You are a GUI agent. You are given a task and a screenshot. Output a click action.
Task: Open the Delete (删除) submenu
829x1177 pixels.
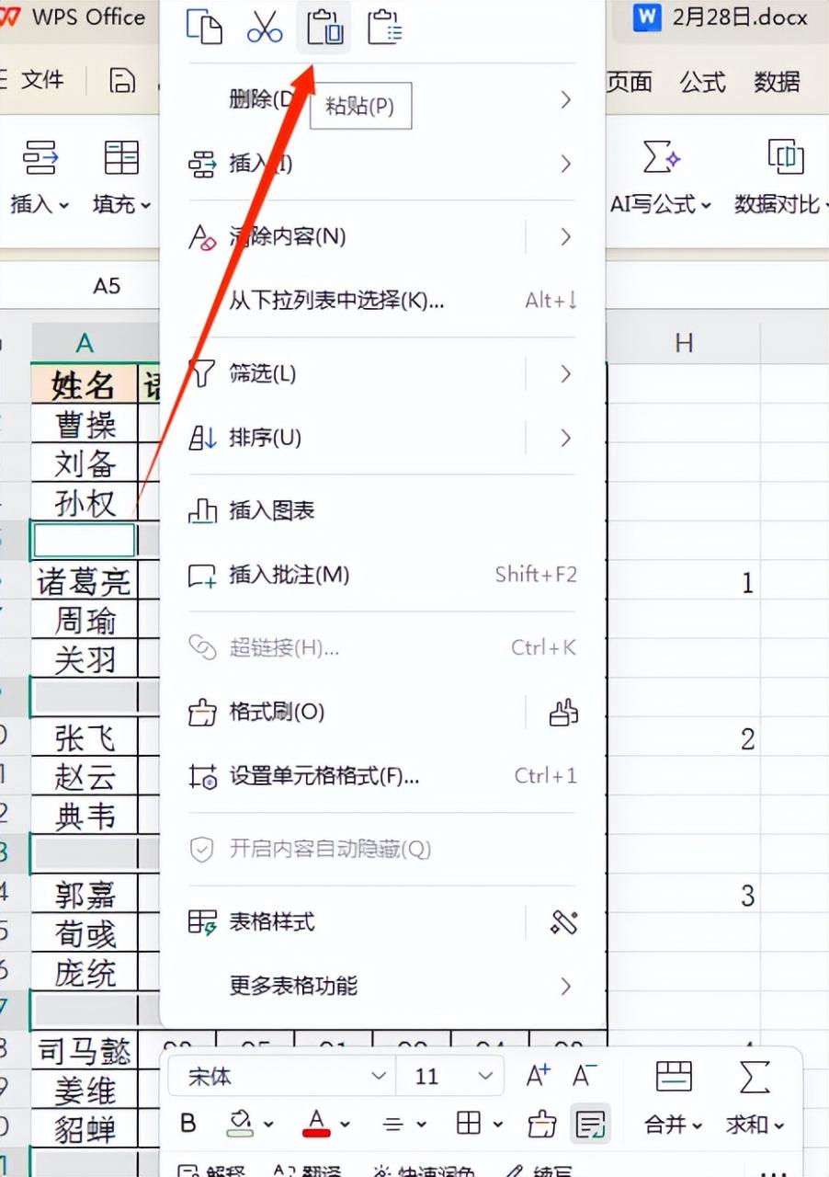click(x=381, y=98)
